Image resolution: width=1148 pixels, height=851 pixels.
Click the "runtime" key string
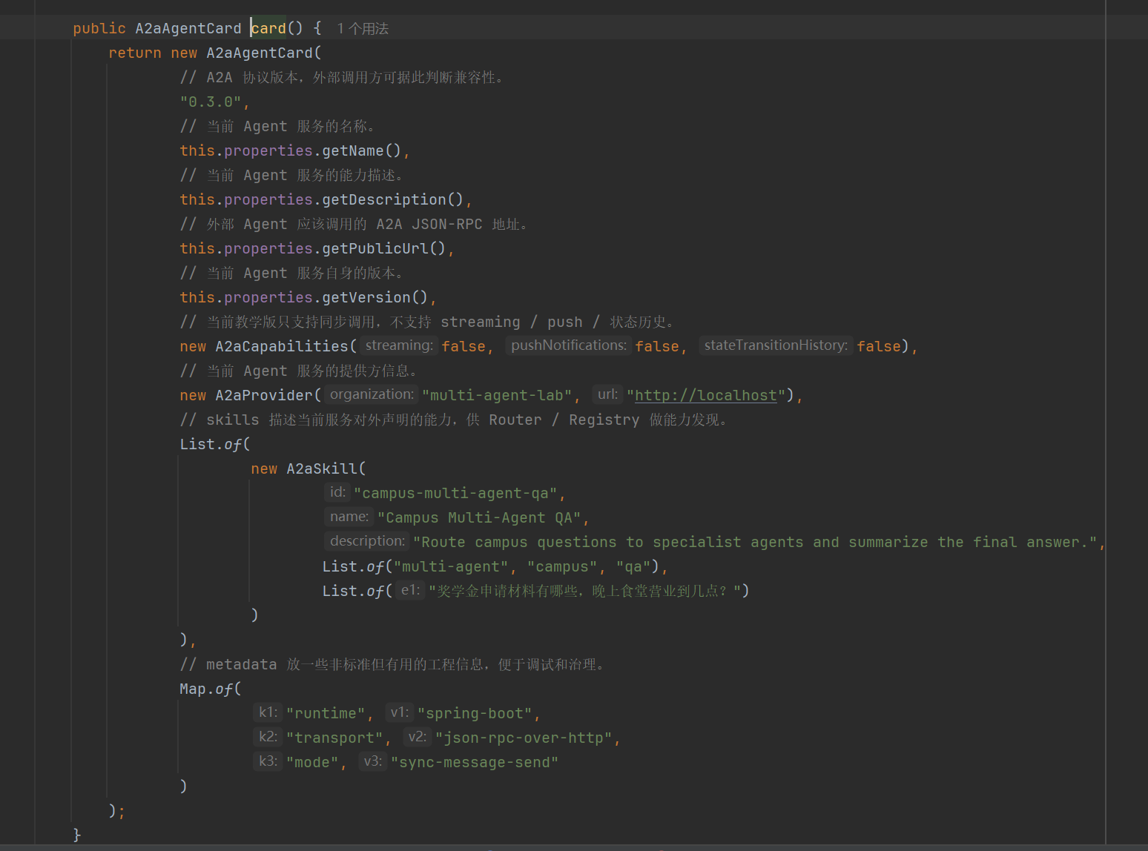pyautogui.click(x=325, y=713)
